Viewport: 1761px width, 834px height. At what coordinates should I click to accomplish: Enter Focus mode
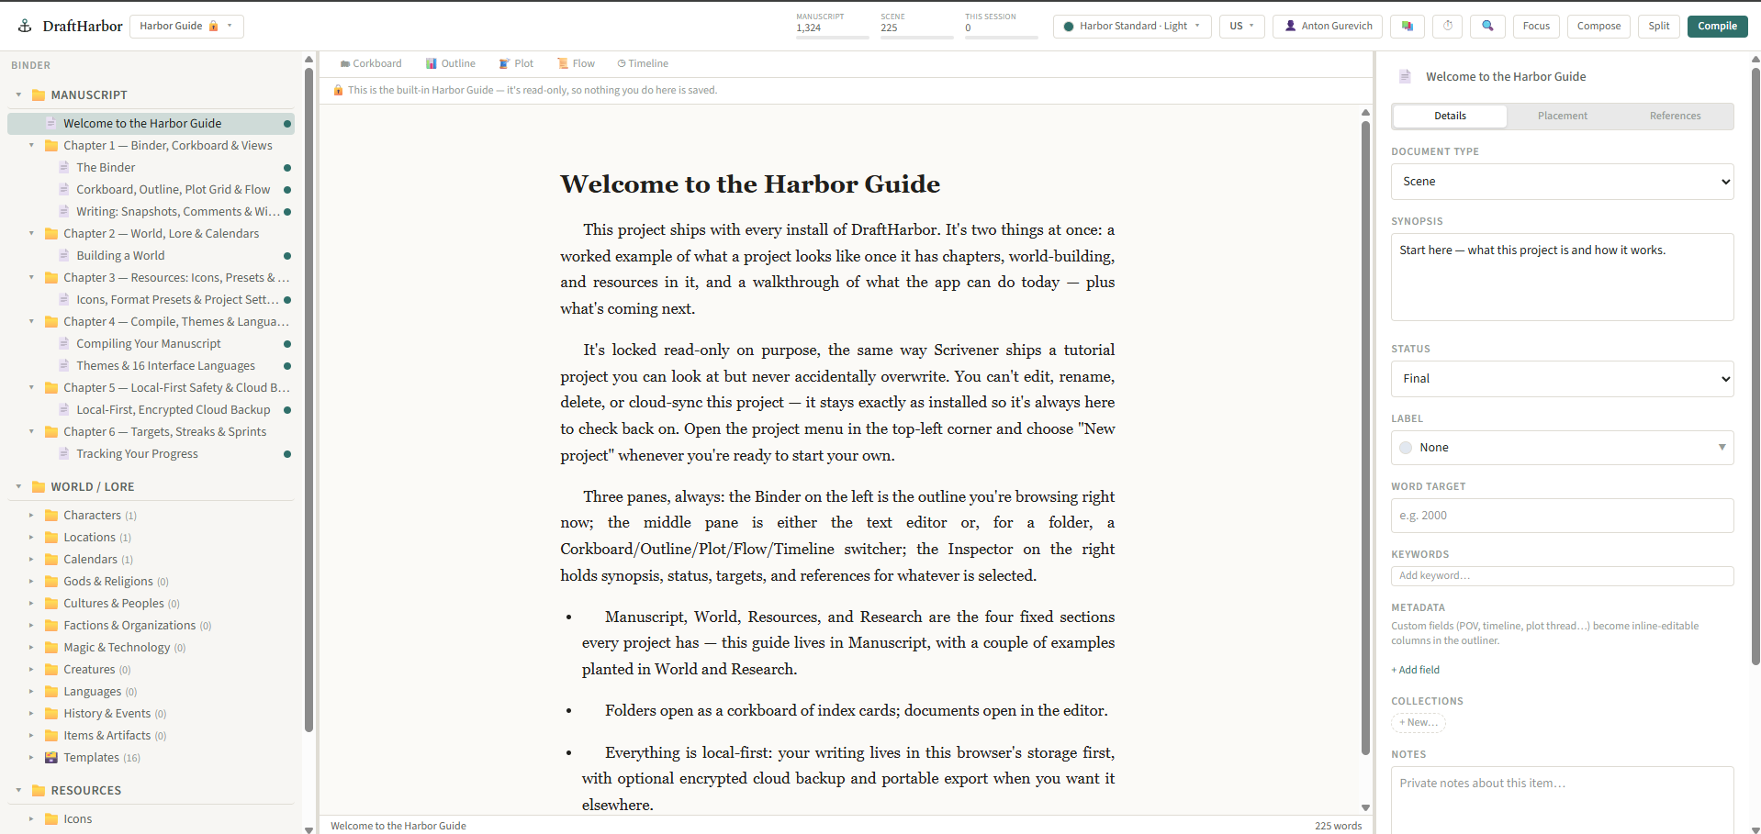coord(1536,26)
